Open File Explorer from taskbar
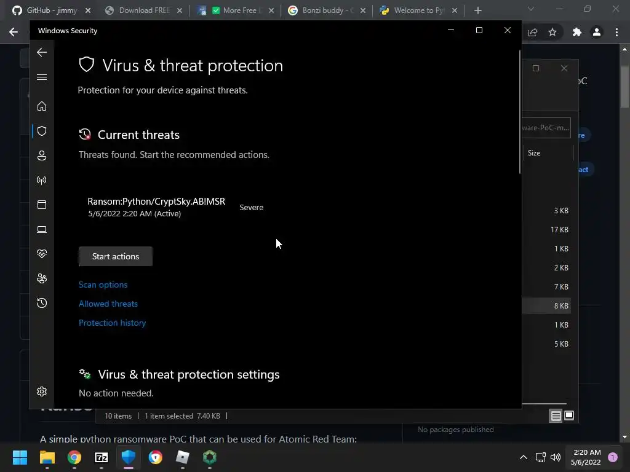Viewport: 630px width, 472px height. (47, 457)
